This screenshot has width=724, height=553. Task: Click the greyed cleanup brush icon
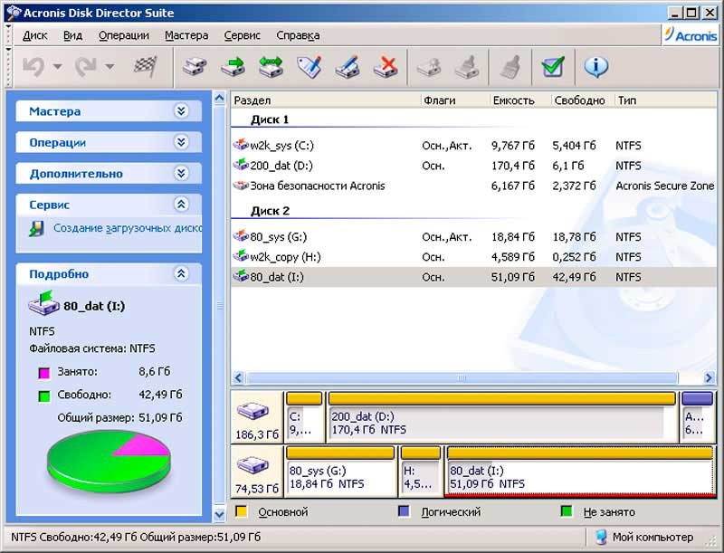(x=510, y=67)
